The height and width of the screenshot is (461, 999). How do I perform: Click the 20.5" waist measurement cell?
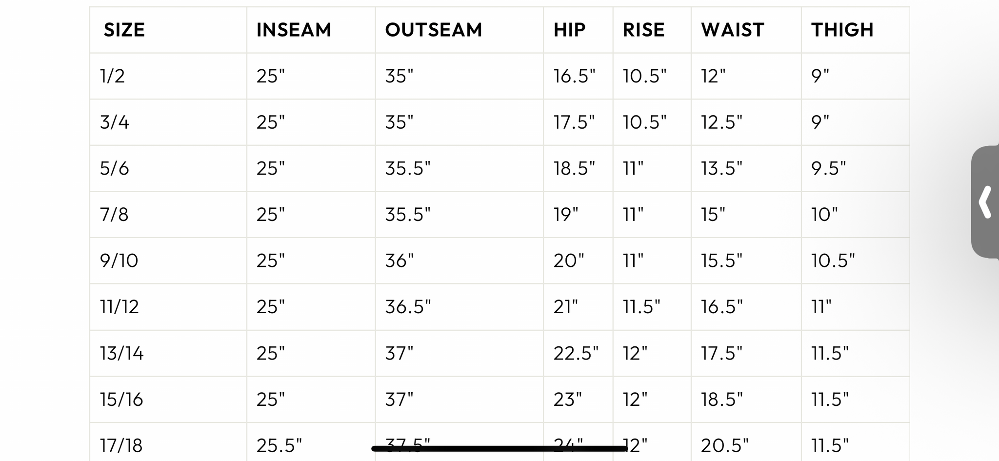(x=724, y=445)
